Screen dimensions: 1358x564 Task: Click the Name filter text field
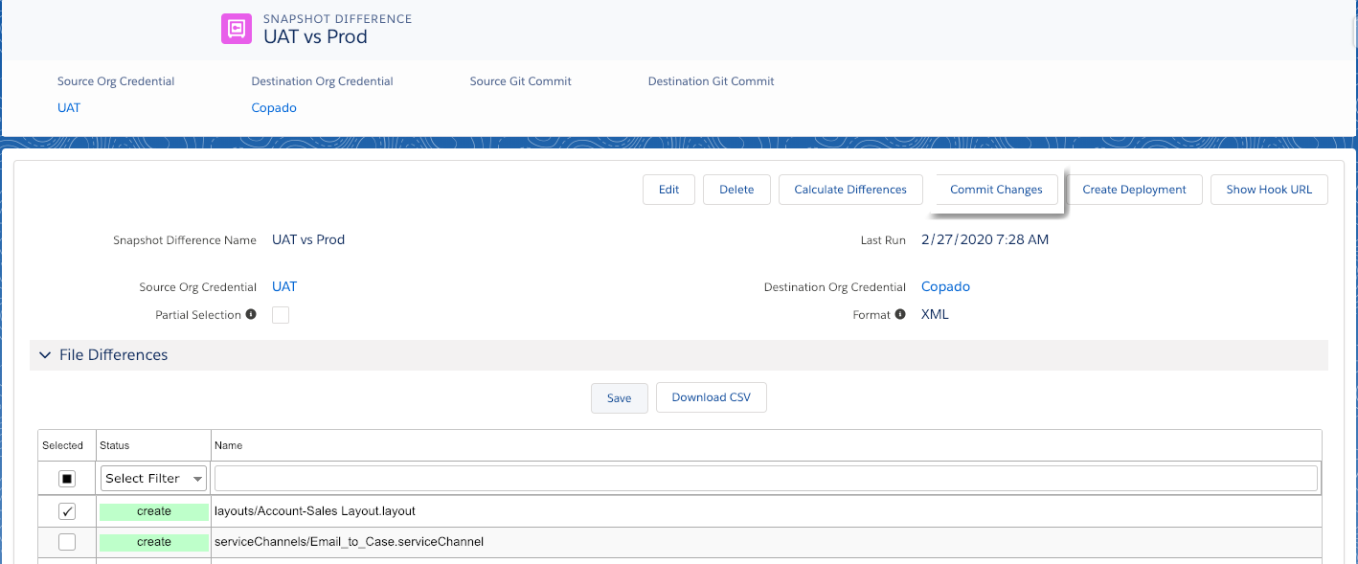[x=765, y=478]
